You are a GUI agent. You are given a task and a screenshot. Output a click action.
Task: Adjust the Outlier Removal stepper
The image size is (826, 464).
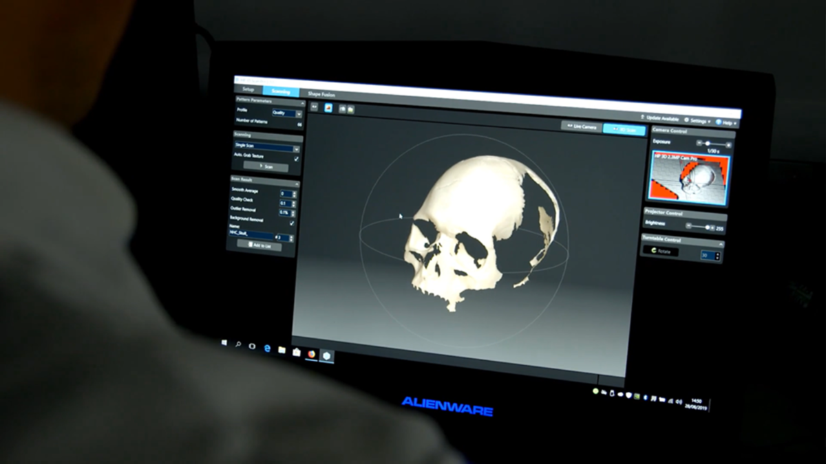(287, 213)
